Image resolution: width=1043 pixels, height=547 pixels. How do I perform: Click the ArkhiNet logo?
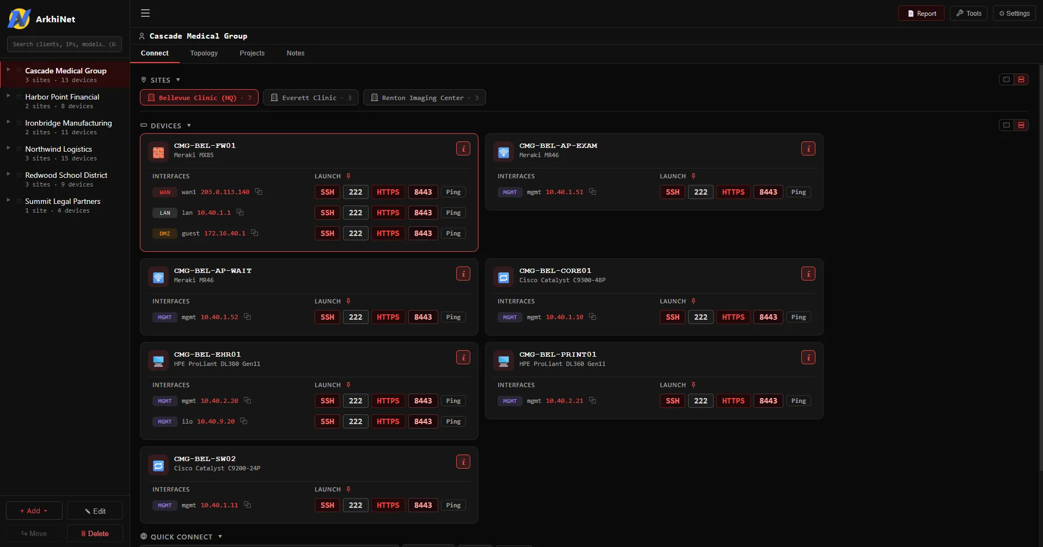pos(19,19)
